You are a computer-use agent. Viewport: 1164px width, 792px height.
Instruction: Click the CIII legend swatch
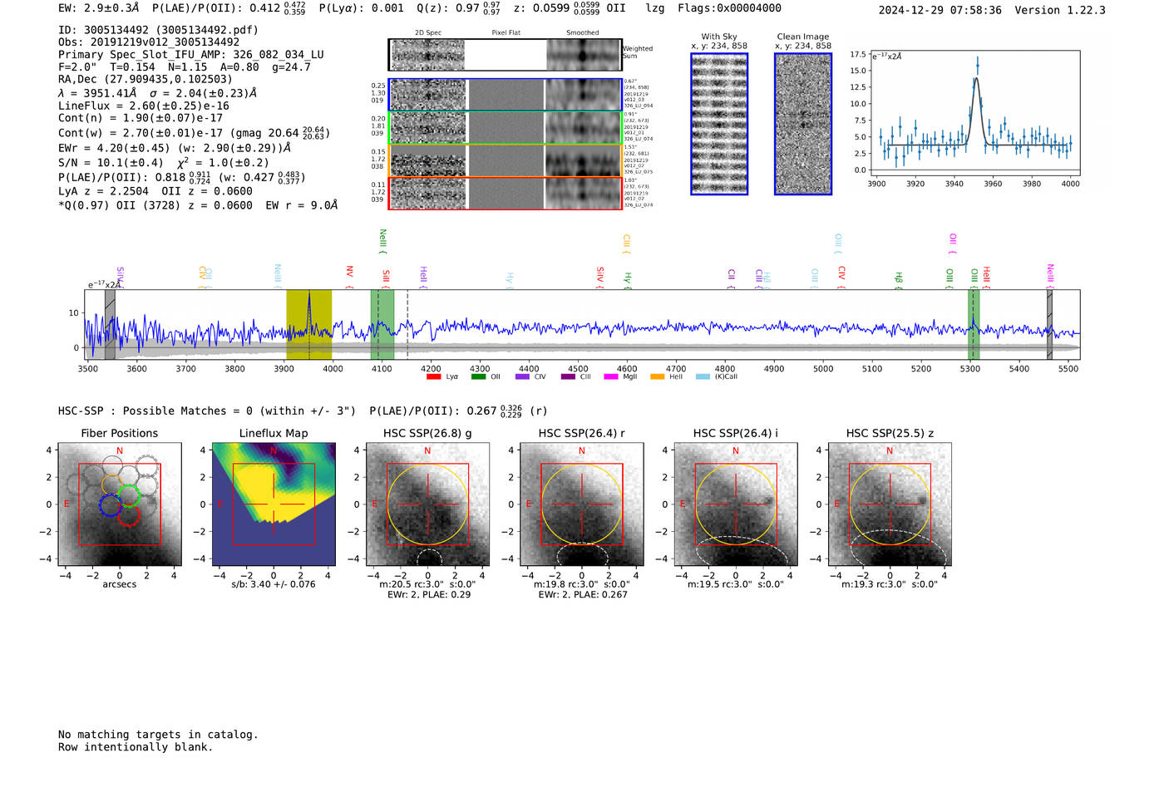(x=568, y=376)
